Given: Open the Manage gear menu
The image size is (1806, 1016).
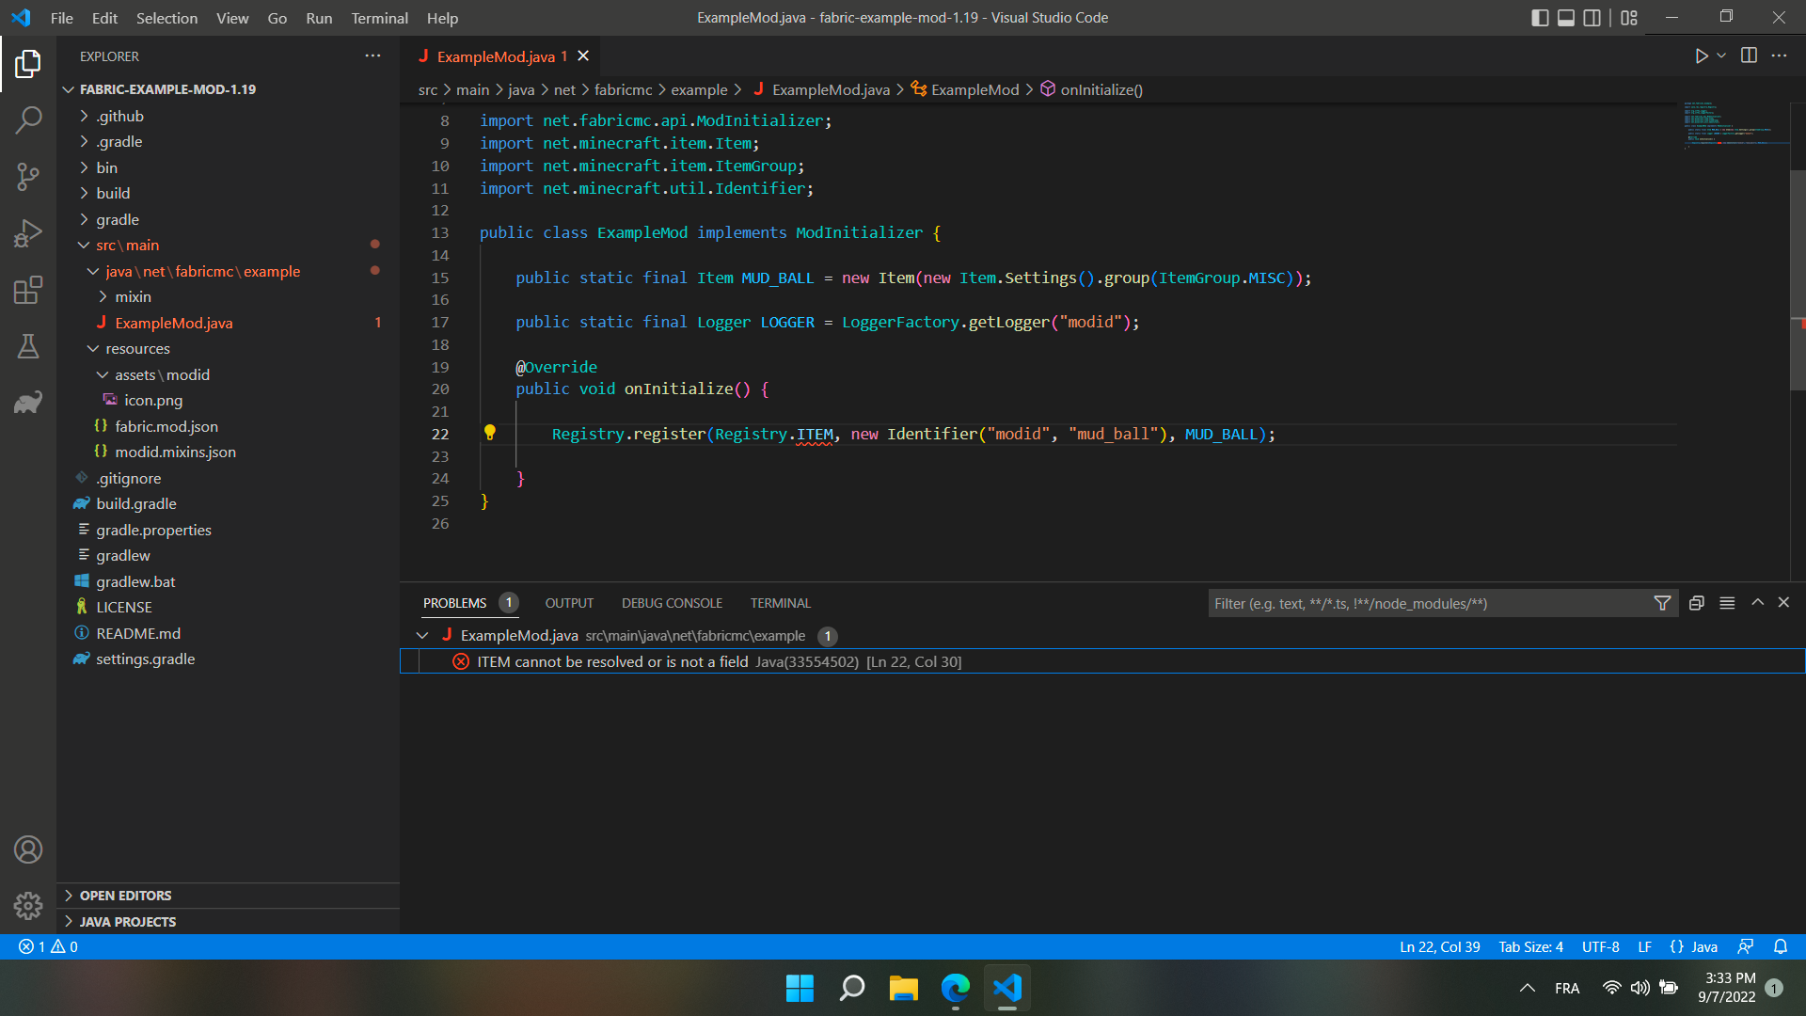Looking at the screenshot, I should tap(28, 906).
